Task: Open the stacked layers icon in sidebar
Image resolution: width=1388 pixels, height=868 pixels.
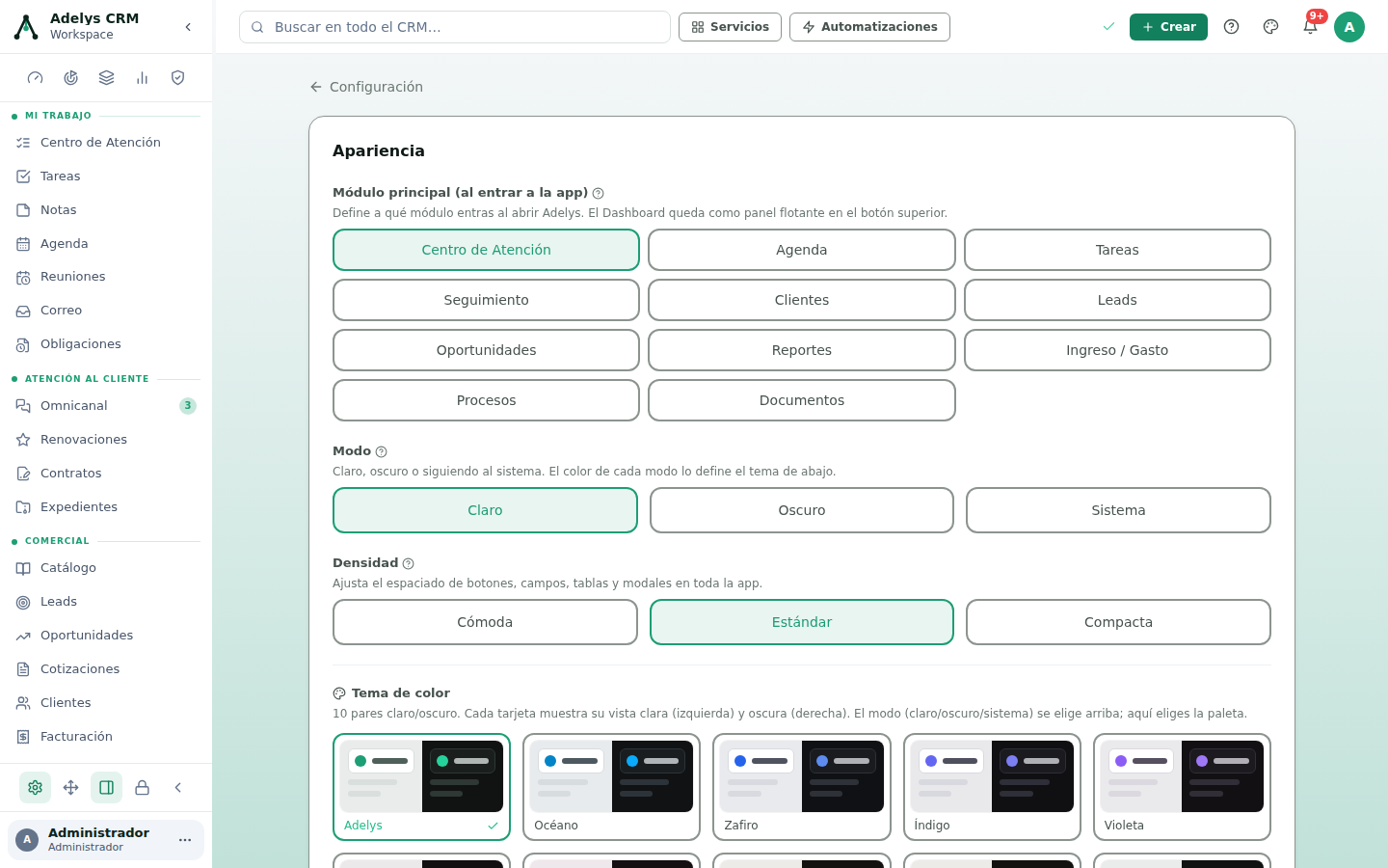Action: pos(107,78)
